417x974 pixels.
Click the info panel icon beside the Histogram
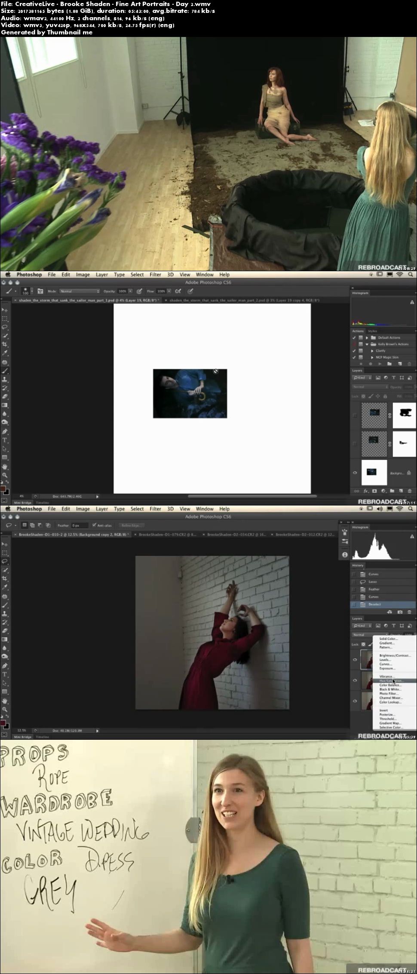pyautogui.click(x=345, y=554)
